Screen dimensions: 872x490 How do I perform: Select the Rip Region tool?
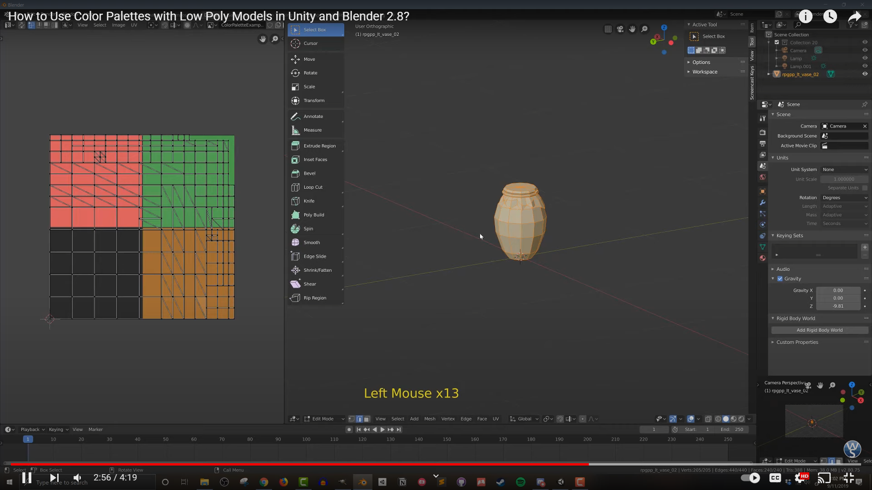315,298
